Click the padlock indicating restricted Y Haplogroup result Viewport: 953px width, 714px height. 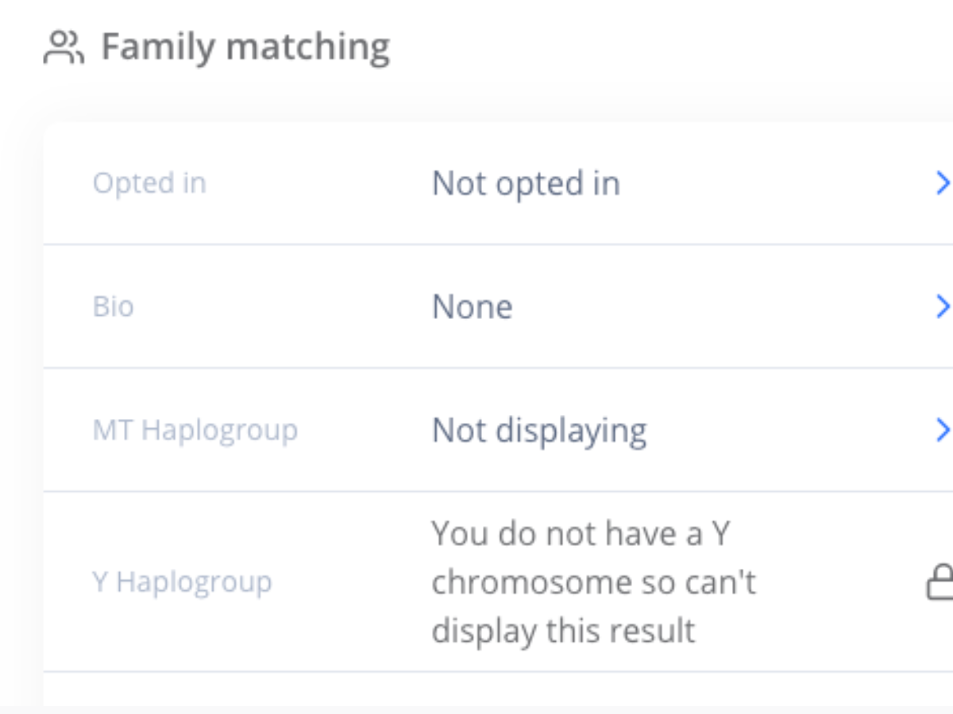pyautogui.click(x=944, y=582)
